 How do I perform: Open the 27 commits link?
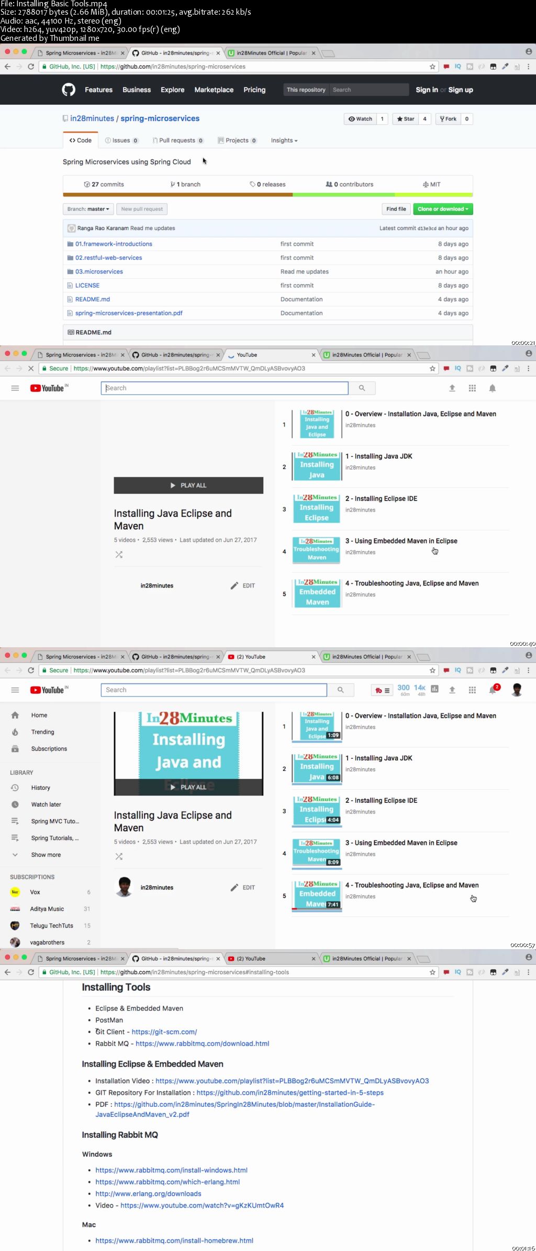coord(104,184)
